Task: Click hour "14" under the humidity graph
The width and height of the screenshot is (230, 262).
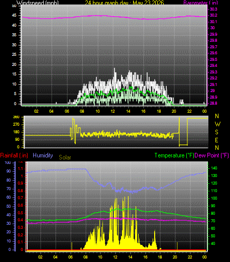Action: click(x=130, y=257)
